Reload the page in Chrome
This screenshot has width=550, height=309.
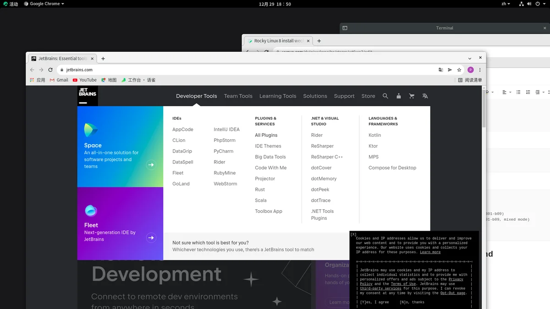50,70
